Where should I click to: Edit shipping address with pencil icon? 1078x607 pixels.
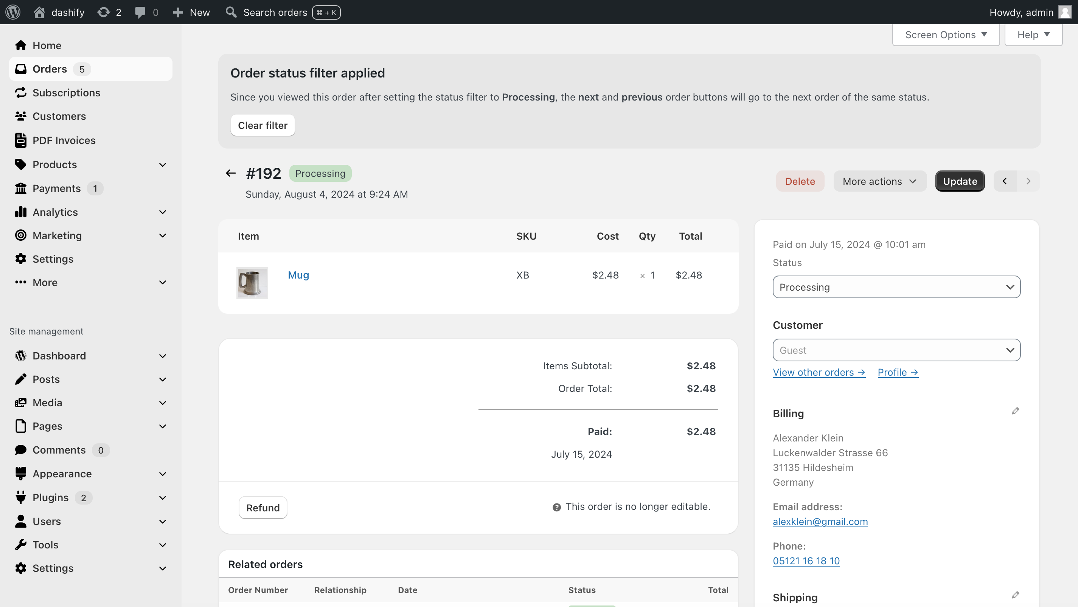click(1015, 595)
